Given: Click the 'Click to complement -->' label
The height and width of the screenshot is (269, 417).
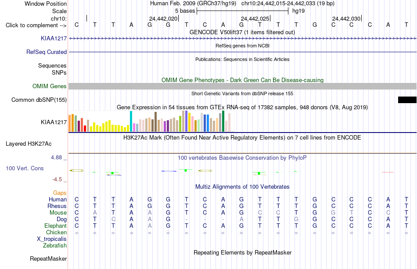Looking at the screenshot, I should click(36, 25).
